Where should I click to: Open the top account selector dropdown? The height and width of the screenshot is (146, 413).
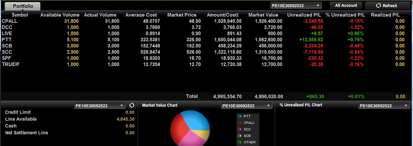click(296, 5)
